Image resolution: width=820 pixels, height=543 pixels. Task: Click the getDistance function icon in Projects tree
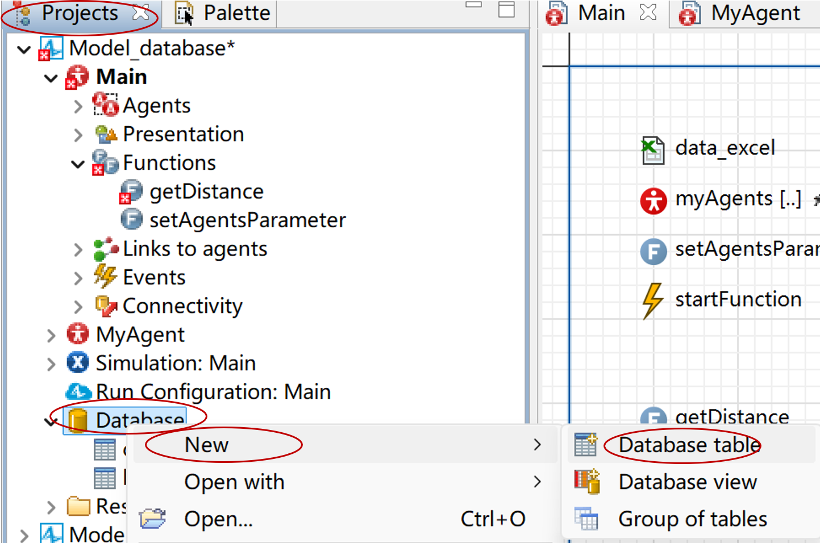131,191
